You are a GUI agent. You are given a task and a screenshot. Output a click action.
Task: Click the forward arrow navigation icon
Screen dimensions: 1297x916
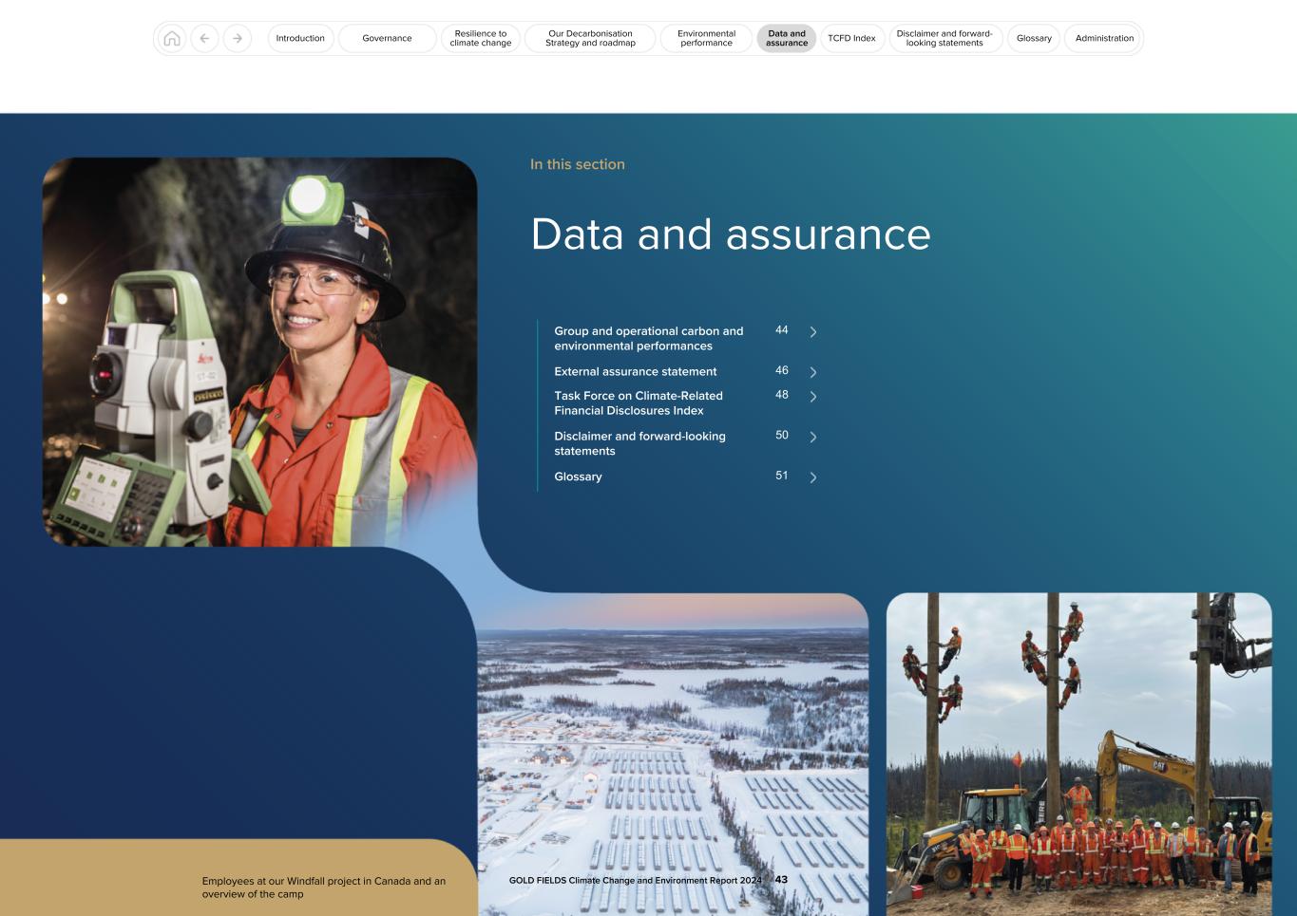click(x=235, y=38)
